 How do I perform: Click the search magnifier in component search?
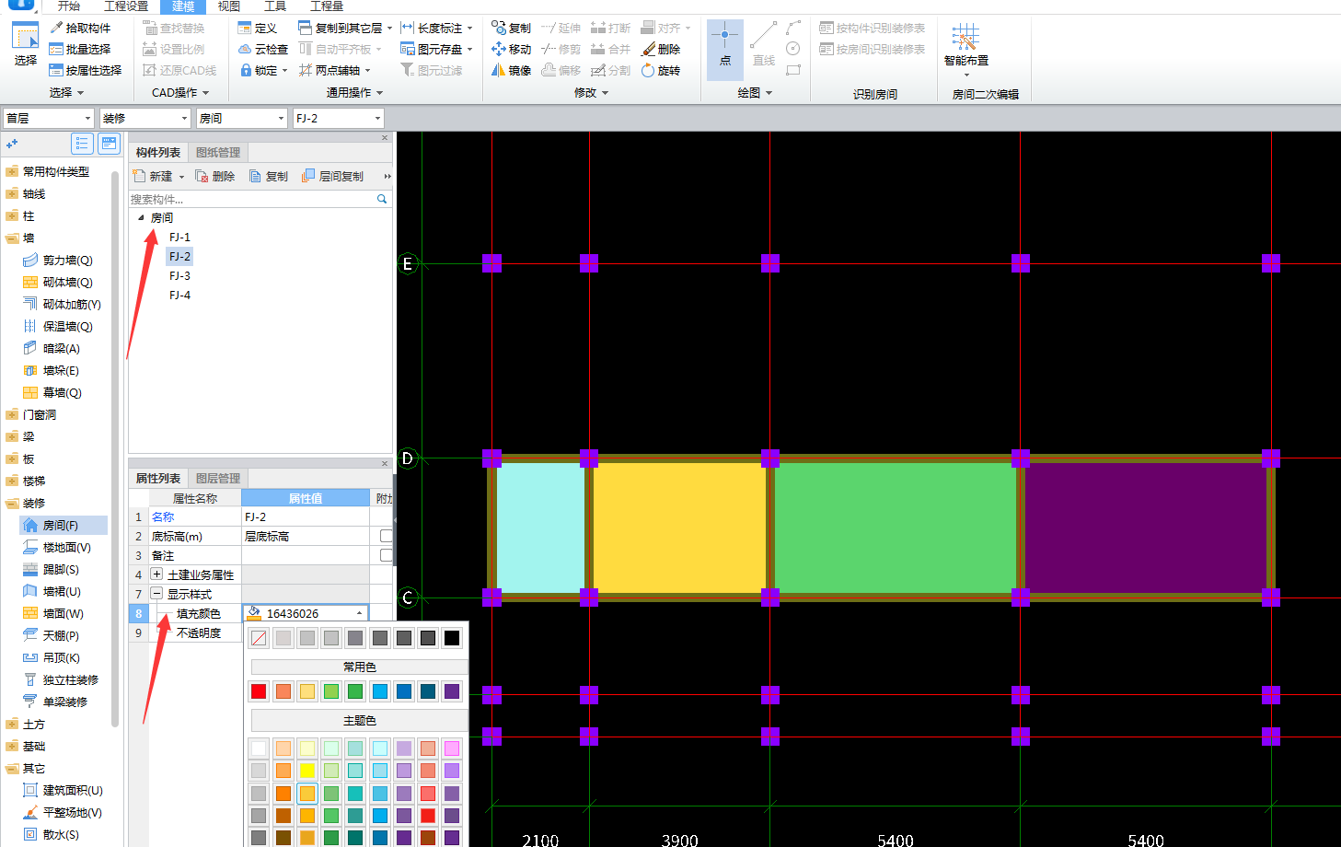point(382,199)
